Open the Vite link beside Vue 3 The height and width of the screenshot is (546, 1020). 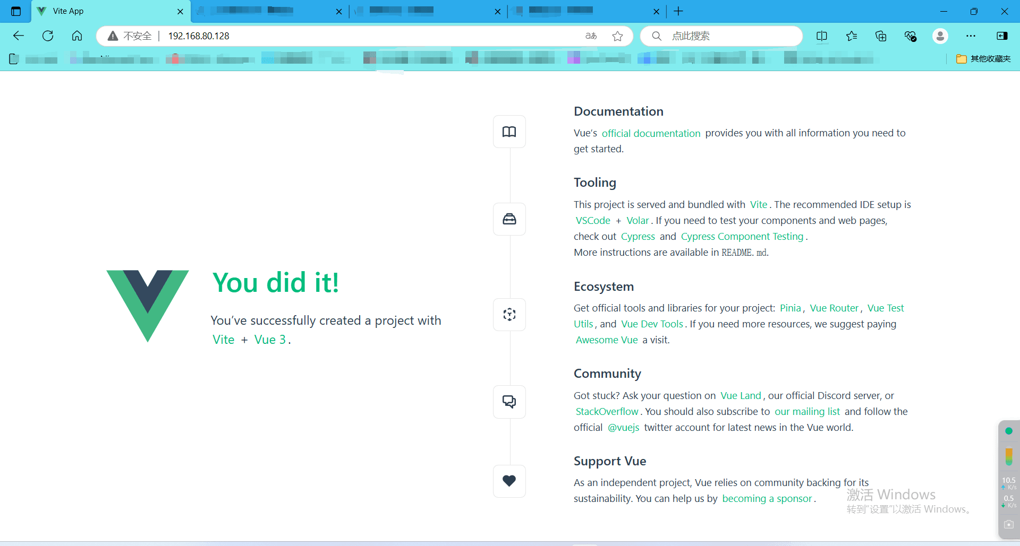pos(223,340)
